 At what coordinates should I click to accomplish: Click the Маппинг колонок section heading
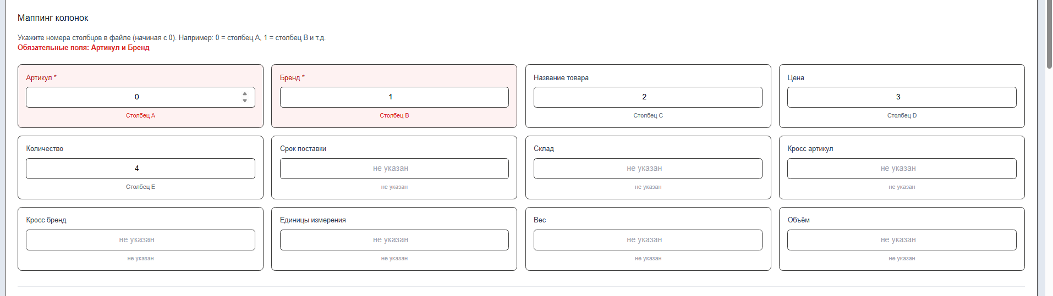pos(53,18)
